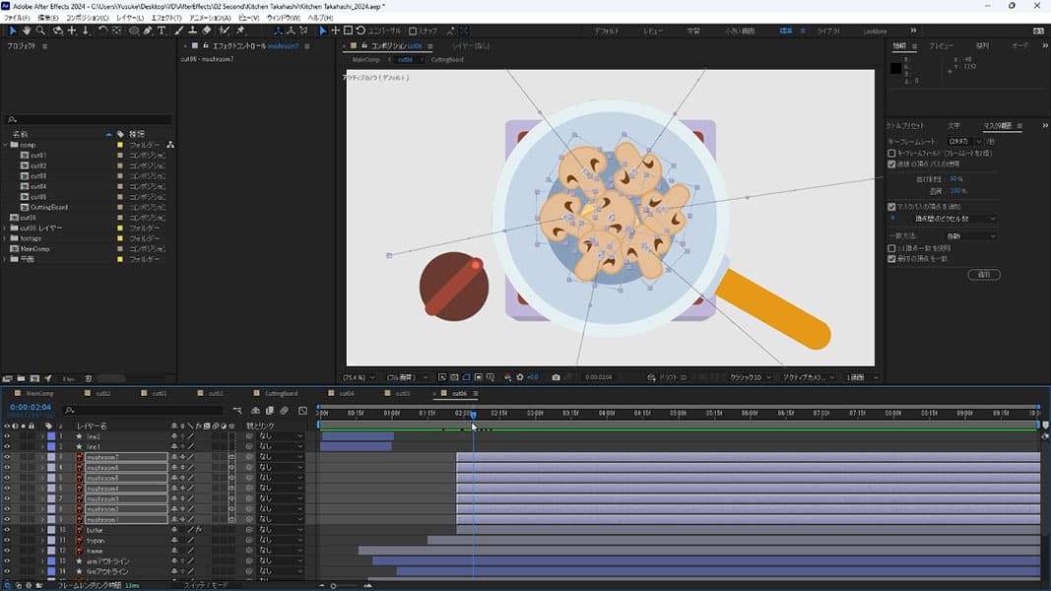Screen dimensions: 1051x591
Task: Hide the line2 layer with its eye icon
Action: point(7,436)
